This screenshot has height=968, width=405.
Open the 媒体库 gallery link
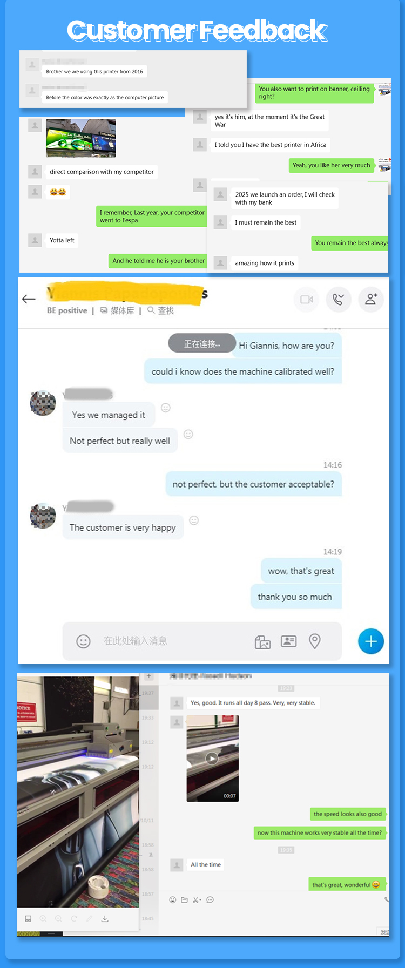[x=117, y=310]
